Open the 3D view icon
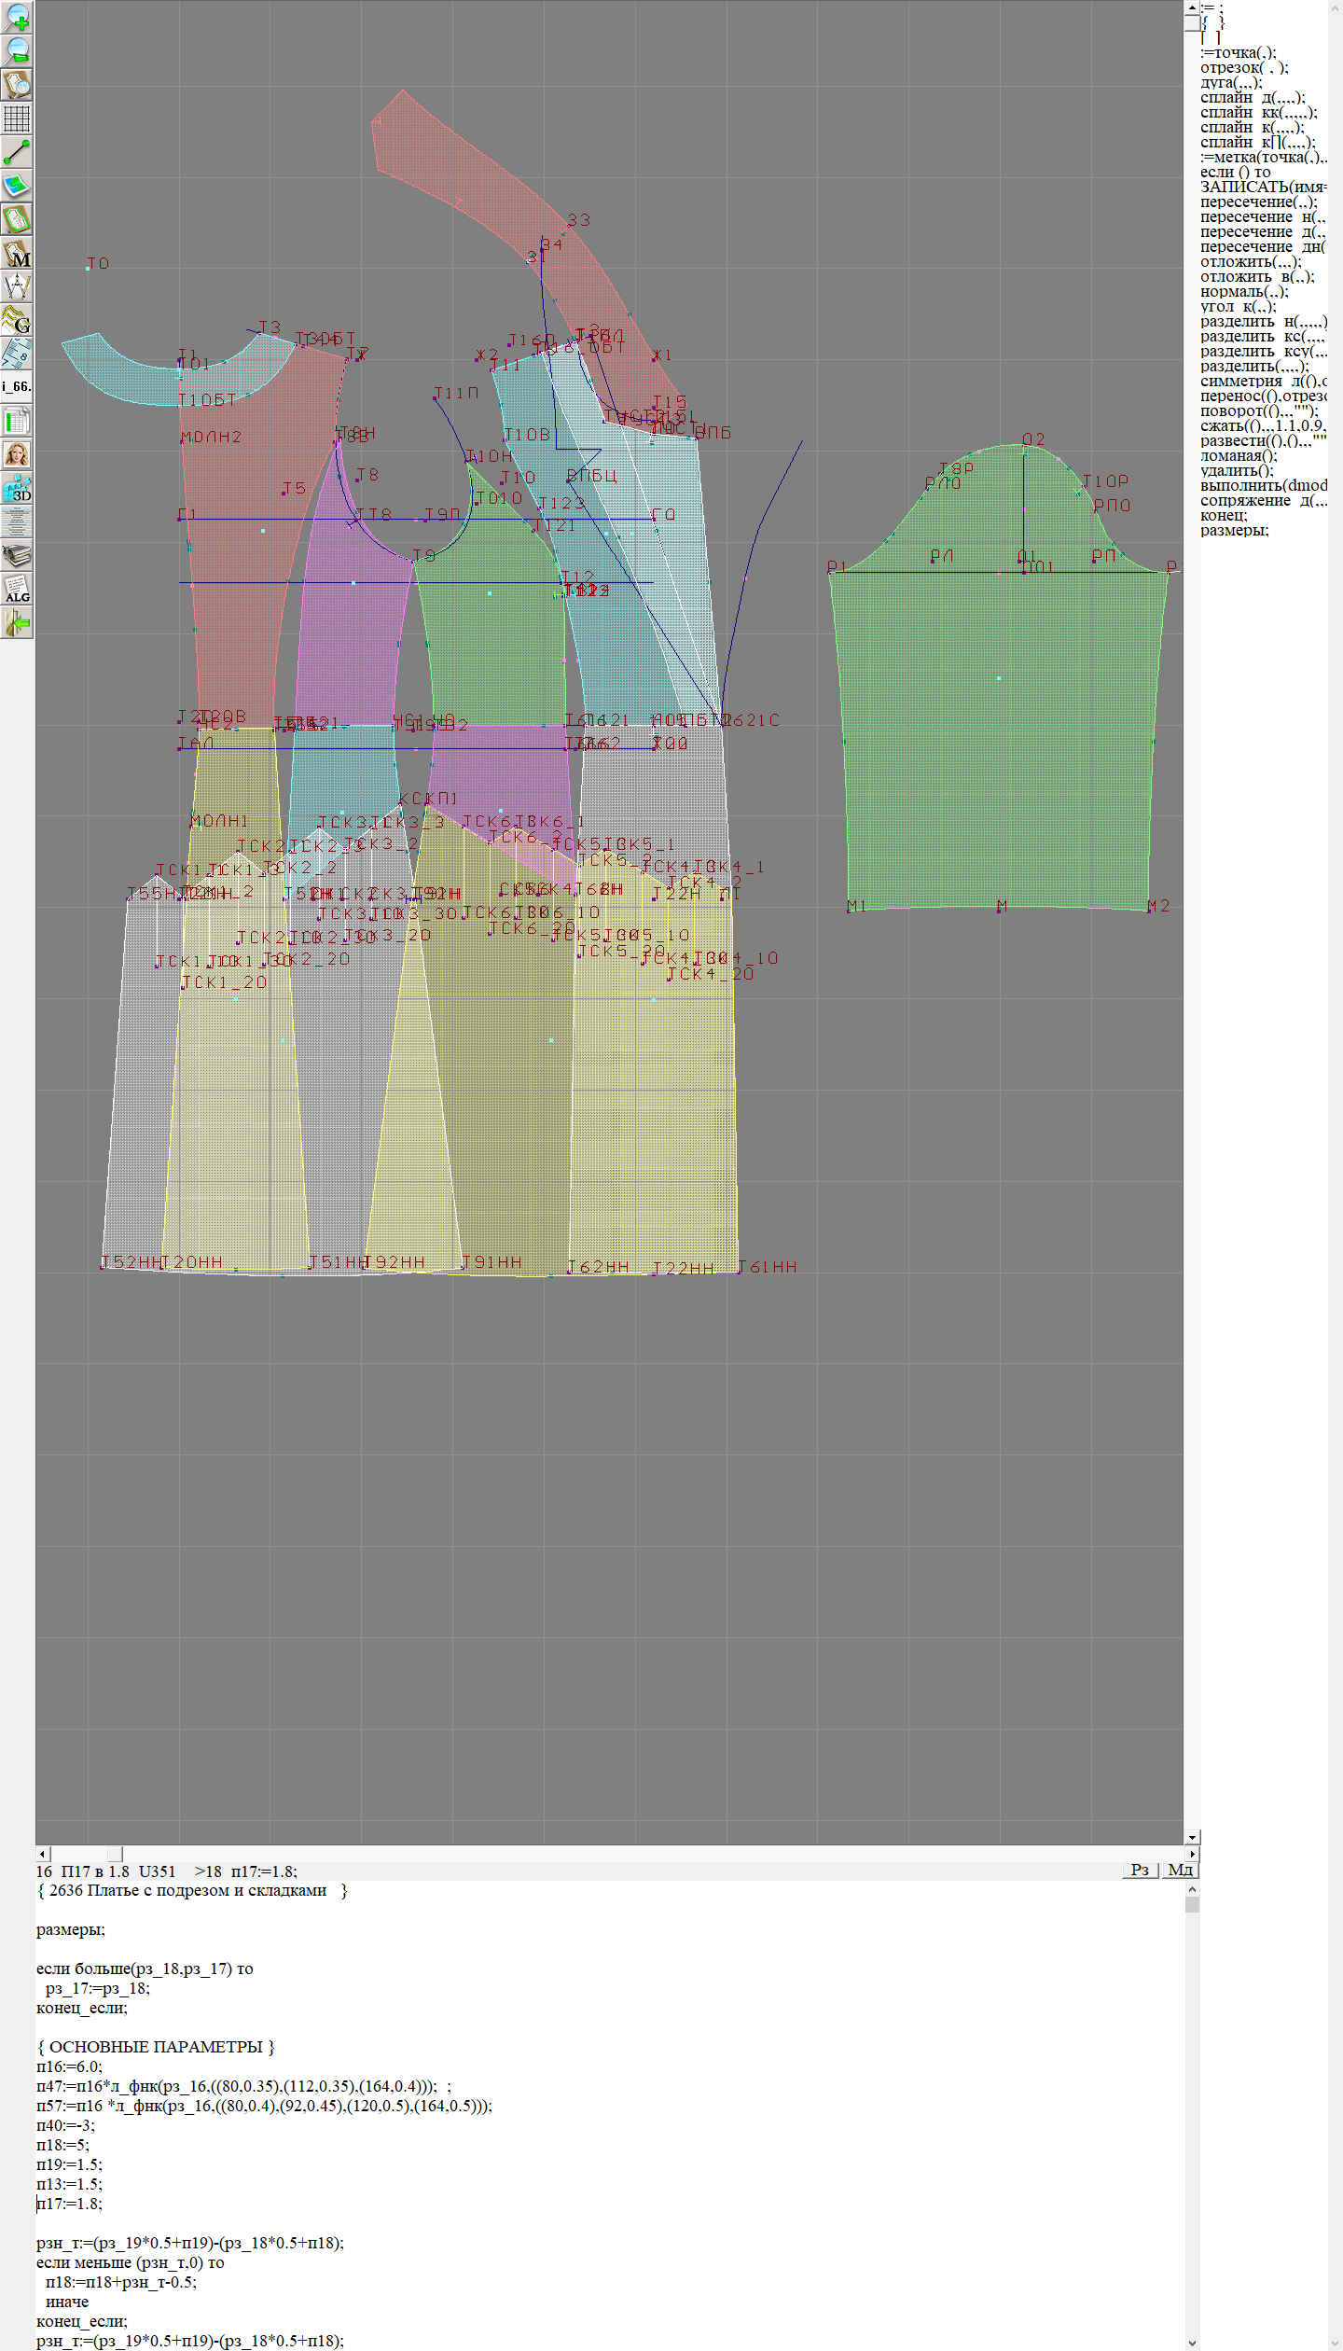 [17, 488]
